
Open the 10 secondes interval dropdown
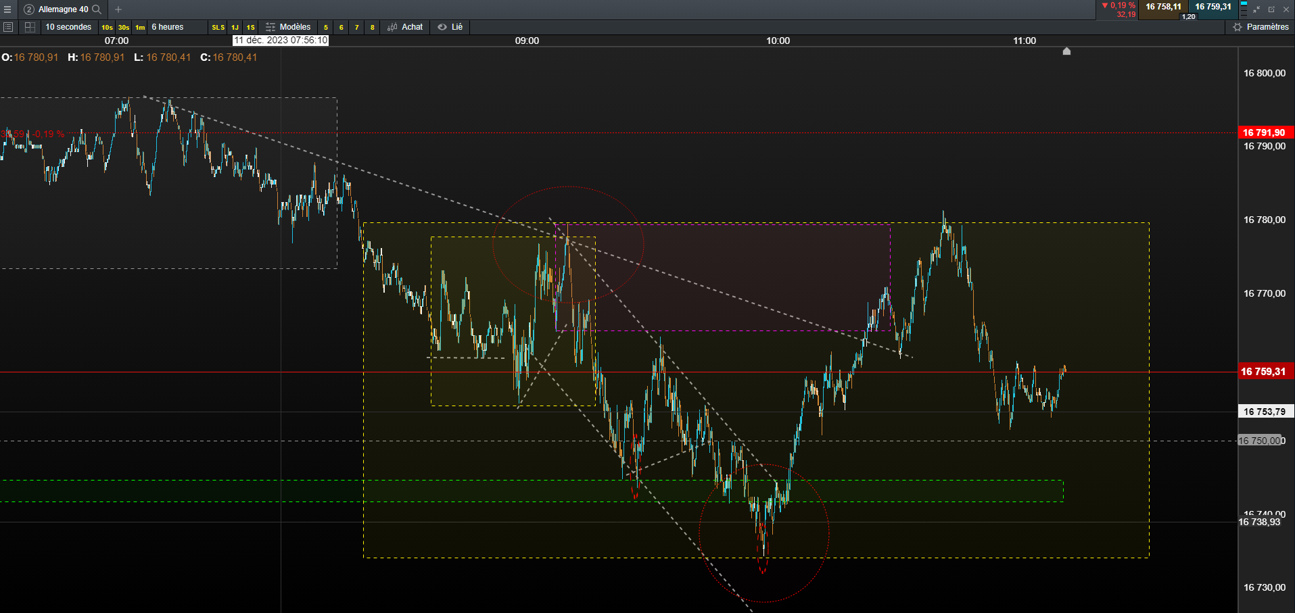coord(68,27)
